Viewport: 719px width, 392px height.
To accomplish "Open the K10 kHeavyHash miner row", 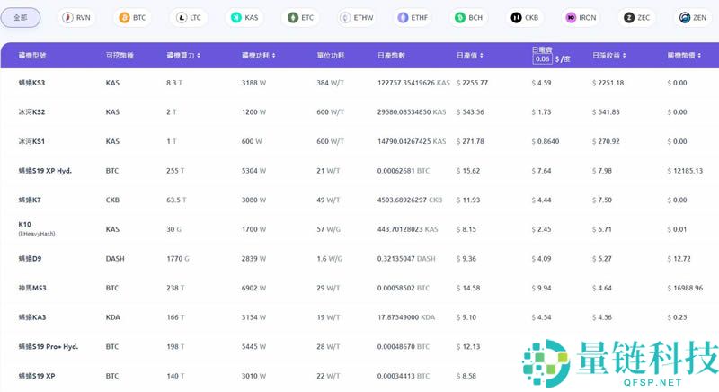I will coord(359,229).
